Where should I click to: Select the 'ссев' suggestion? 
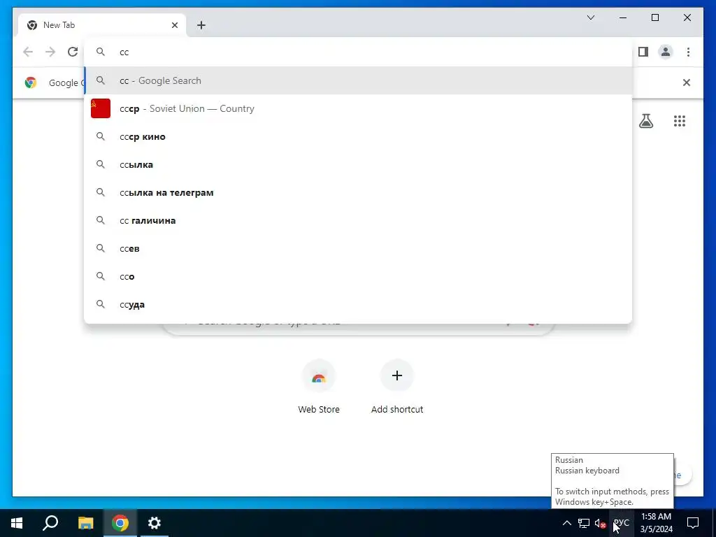pos(358,248)
